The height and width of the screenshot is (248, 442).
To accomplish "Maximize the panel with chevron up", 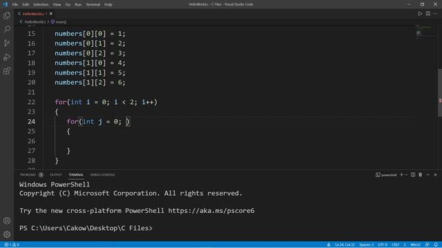I will pyautogui.click(x=427, y=174).
